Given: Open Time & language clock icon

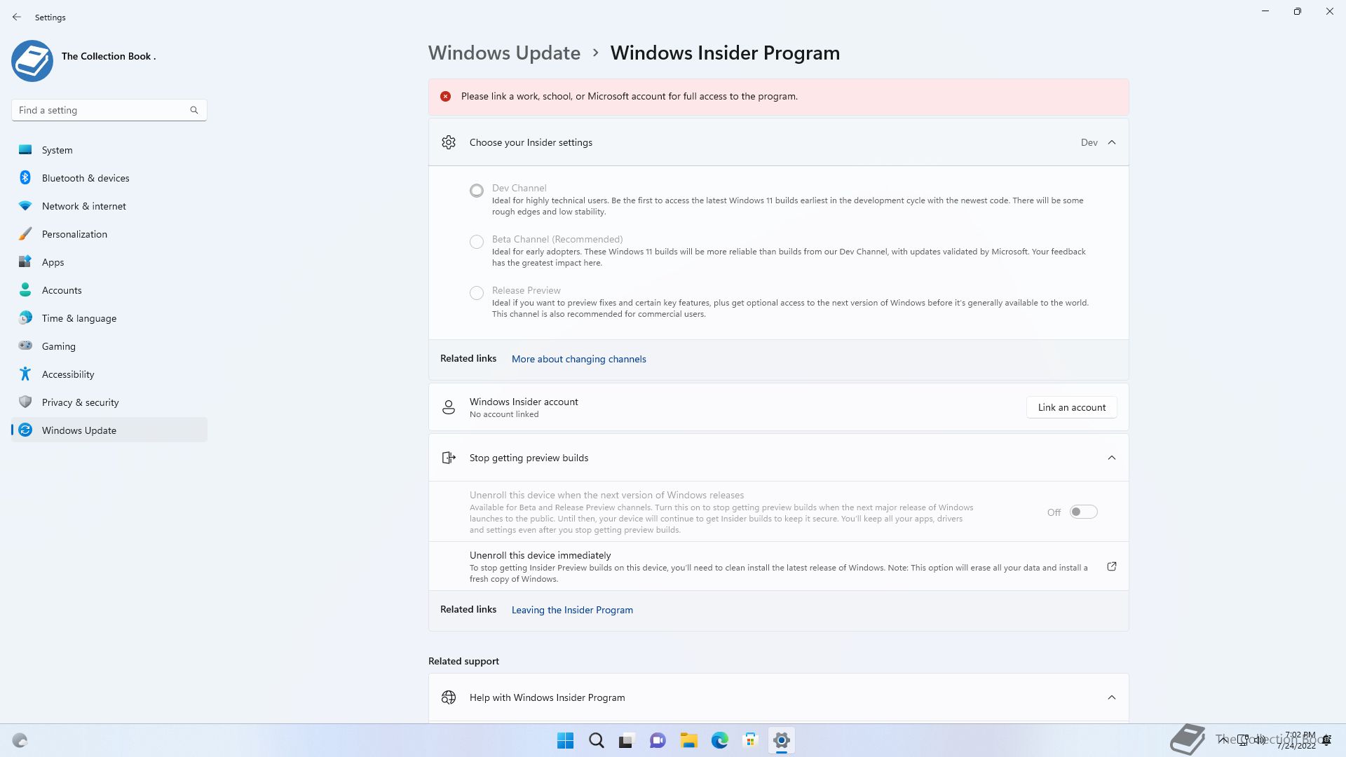Looking at the screenshot, I should (25, 318).
